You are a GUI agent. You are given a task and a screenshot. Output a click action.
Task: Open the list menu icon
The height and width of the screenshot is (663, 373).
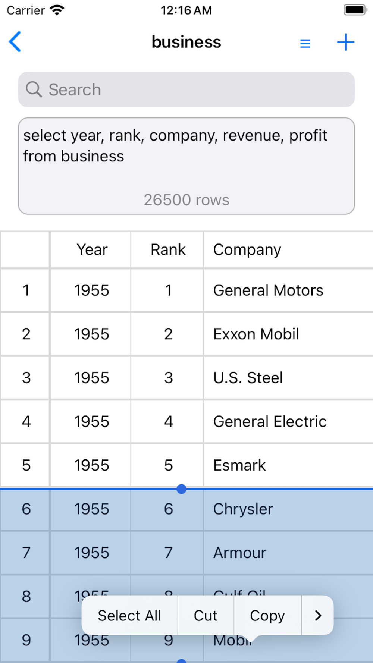click(305, 43)
